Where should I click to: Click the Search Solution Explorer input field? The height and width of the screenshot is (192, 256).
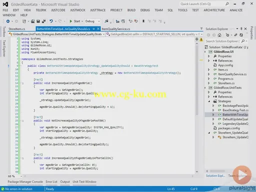222,41
